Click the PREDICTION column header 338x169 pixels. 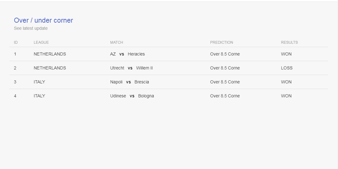222,42
